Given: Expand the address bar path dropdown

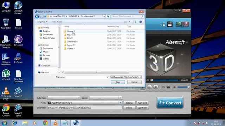Looking at the screenshot, I should (x=104, y=16).
